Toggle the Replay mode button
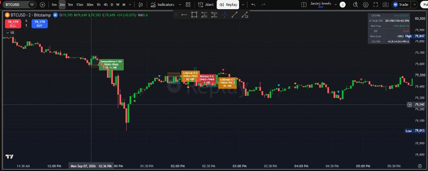Image resolution: width=428 pixels, height=171 pixels. (x=228, y=5)
